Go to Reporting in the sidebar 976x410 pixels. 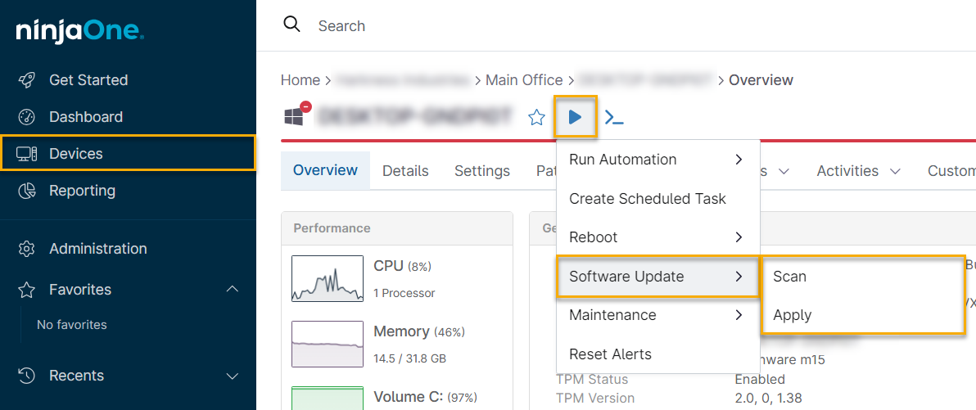coord(82,191)
